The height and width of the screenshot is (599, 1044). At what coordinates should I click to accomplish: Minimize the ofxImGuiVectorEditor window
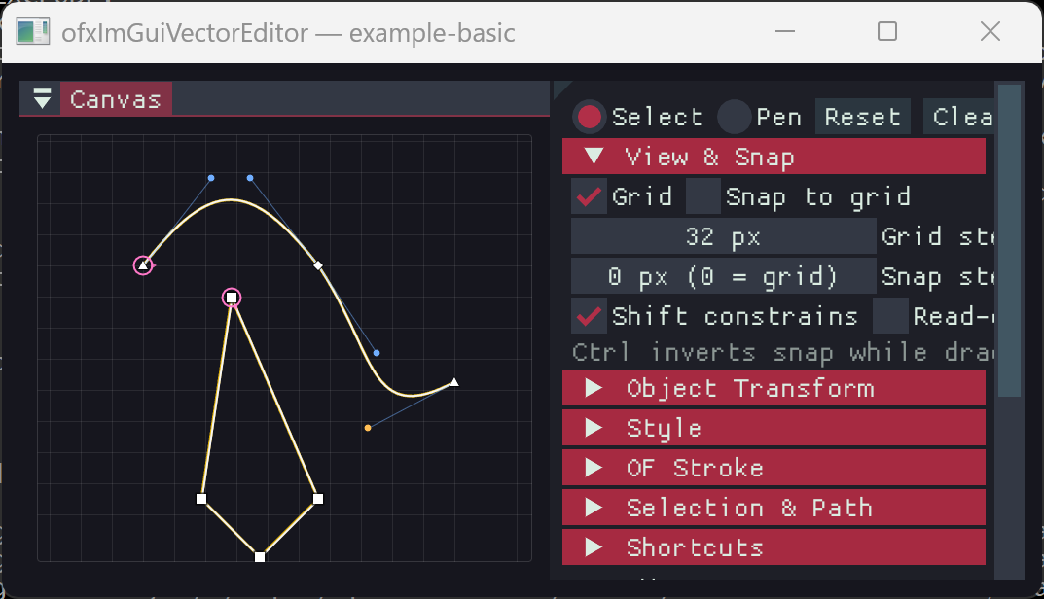[x=785, y=31]
